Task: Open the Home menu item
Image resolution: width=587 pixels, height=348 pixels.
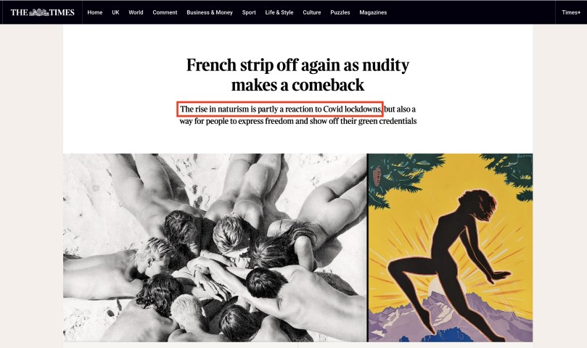Action: pyautogui.click(x=95, y=12)
